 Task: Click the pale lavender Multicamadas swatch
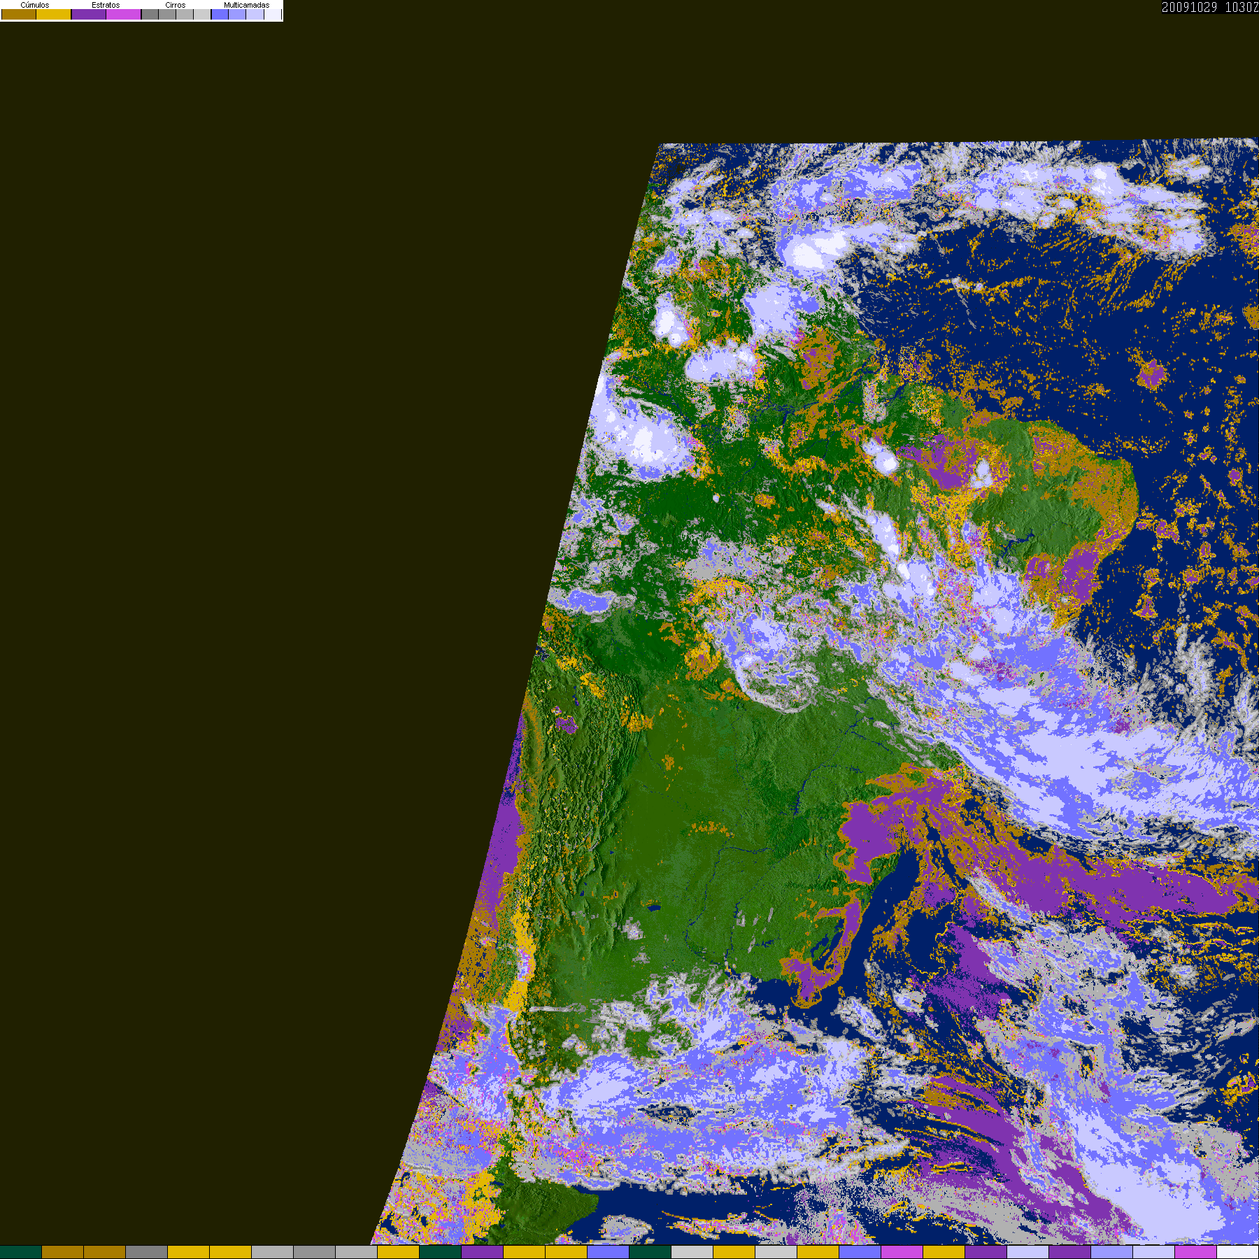255,14
